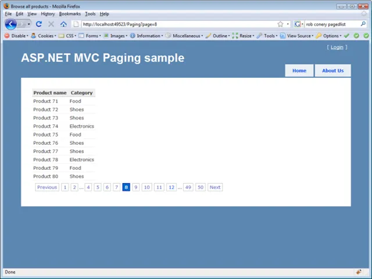Screen dimensions: 372x279
Task: Jump to page 49 in pager
Action: [188, 187]
